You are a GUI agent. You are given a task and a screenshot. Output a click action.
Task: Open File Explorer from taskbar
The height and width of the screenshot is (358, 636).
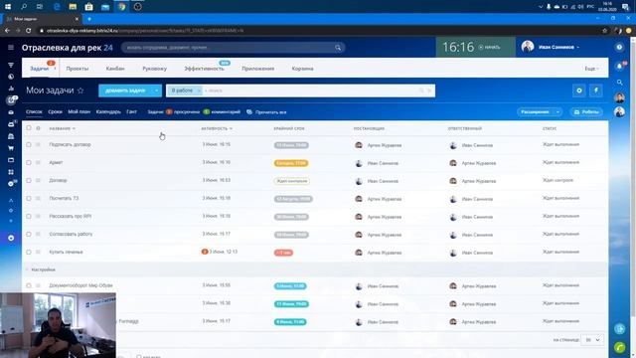coord(73,7)
